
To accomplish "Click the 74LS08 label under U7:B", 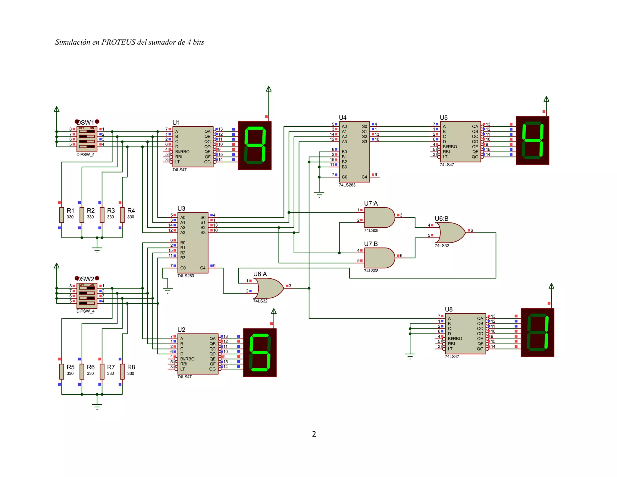I will 371,271.
